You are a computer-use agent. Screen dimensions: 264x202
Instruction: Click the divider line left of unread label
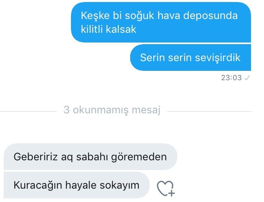(x=28, y=111)
